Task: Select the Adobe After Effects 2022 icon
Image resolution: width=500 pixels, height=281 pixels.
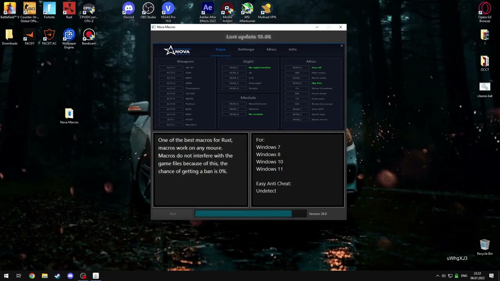Action: click(x=208, y=12)
